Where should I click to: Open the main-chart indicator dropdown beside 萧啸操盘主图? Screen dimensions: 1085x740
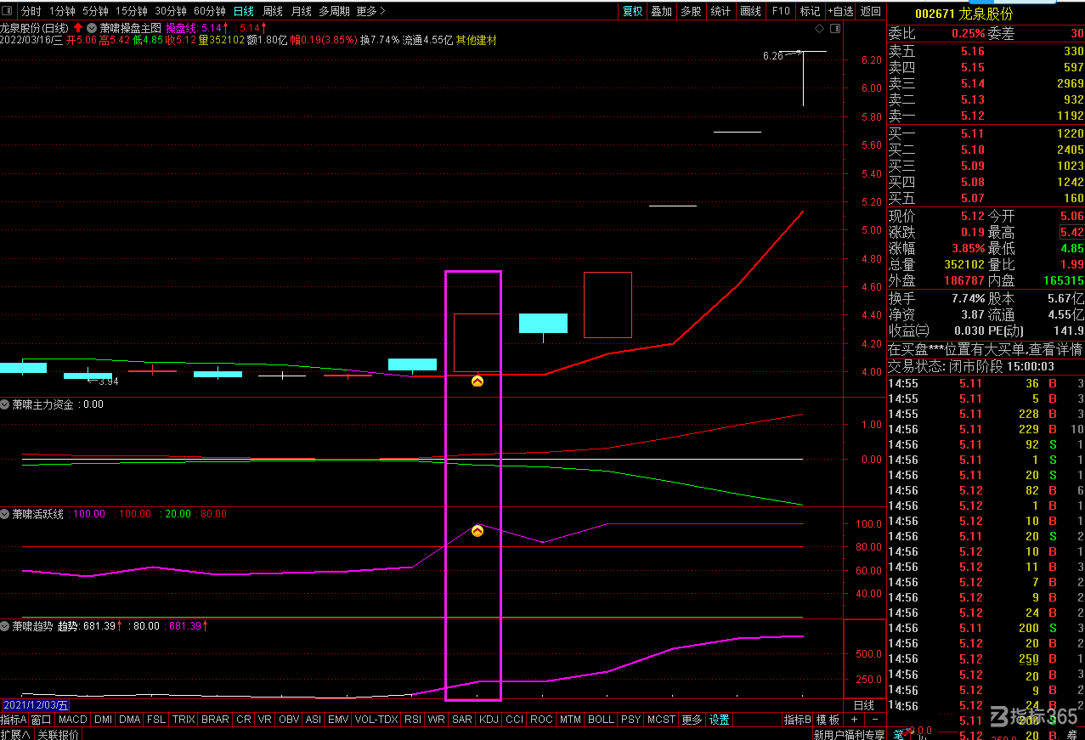[92, 28]
